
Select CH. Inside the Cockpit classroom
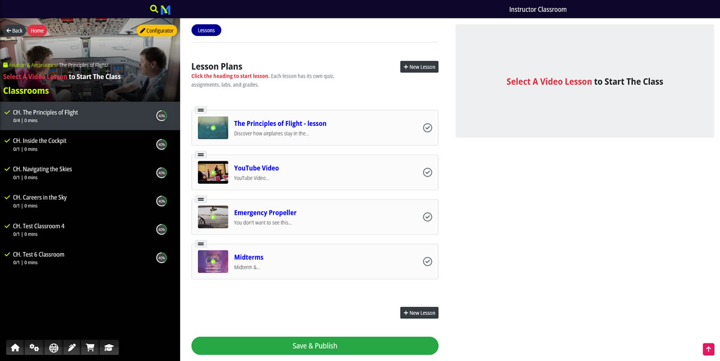(90, 145)
